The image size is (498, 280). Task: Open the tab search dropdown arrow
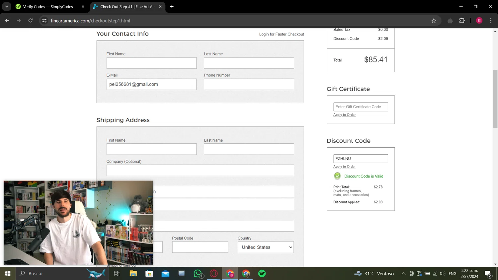tap(7, 7)
